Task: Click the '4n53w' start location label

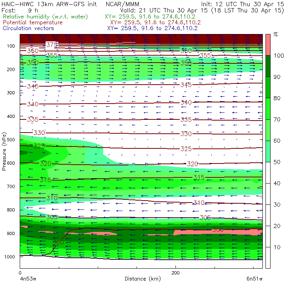Action: coord(28,279)
